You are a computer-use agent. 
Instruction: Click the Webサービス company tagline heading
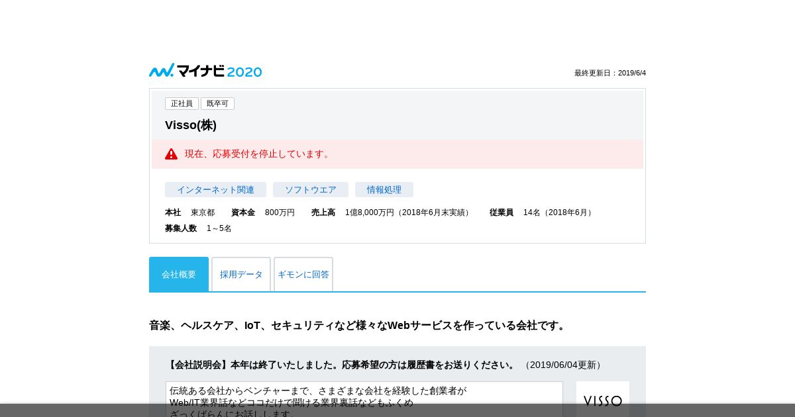click(358, 326)
